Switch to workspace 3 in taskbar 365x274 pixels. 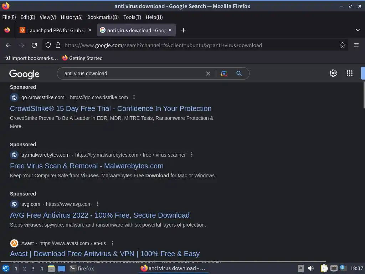click(x=33, y=269)
